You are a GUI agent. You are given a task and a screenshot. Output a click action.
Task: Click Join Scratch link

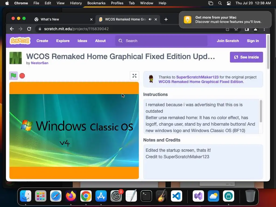coord(228,41)
